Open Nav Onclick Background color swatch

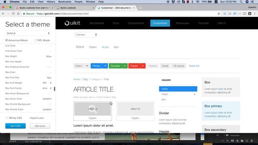[50, 104]
